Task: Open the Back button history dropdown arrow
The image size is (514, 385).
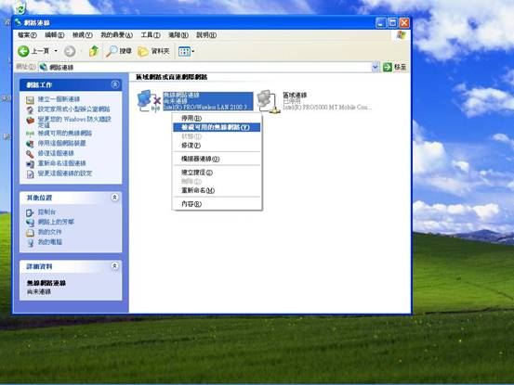Action: tap(56, 51)
